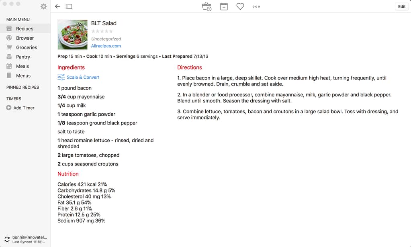The height and width of the screenshot is (247, 411).
Task: Add recipe to meal calendar
Action: (224, 6)
